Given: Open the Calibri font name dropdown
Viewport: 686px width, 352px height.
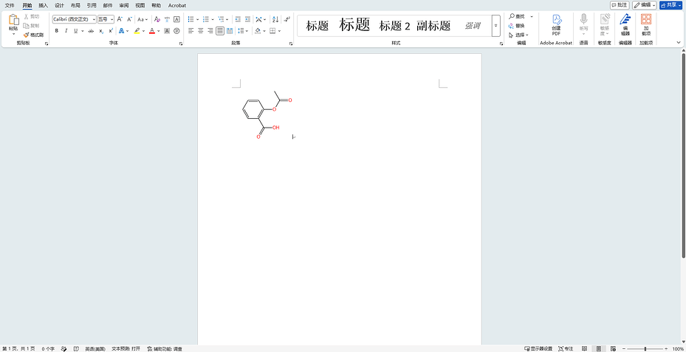Looking at the screenshot, I should pos(94,20).
